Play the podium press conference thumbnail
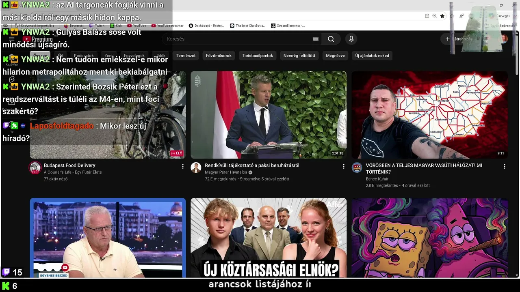Viewport: 520px width, 292px height. 269,115
